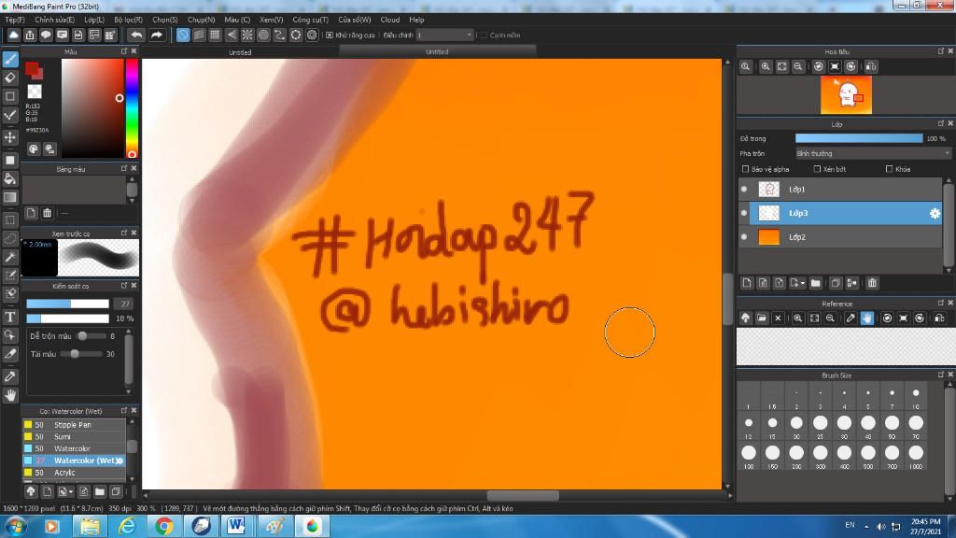Click the Redo arrow in toolbar

(157, 35)
